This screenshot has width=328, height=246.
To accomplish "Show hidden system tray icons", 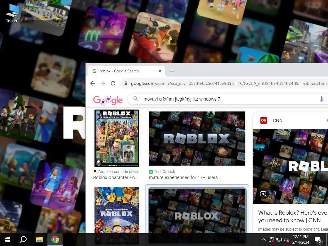I will click(x=264, y=240).
